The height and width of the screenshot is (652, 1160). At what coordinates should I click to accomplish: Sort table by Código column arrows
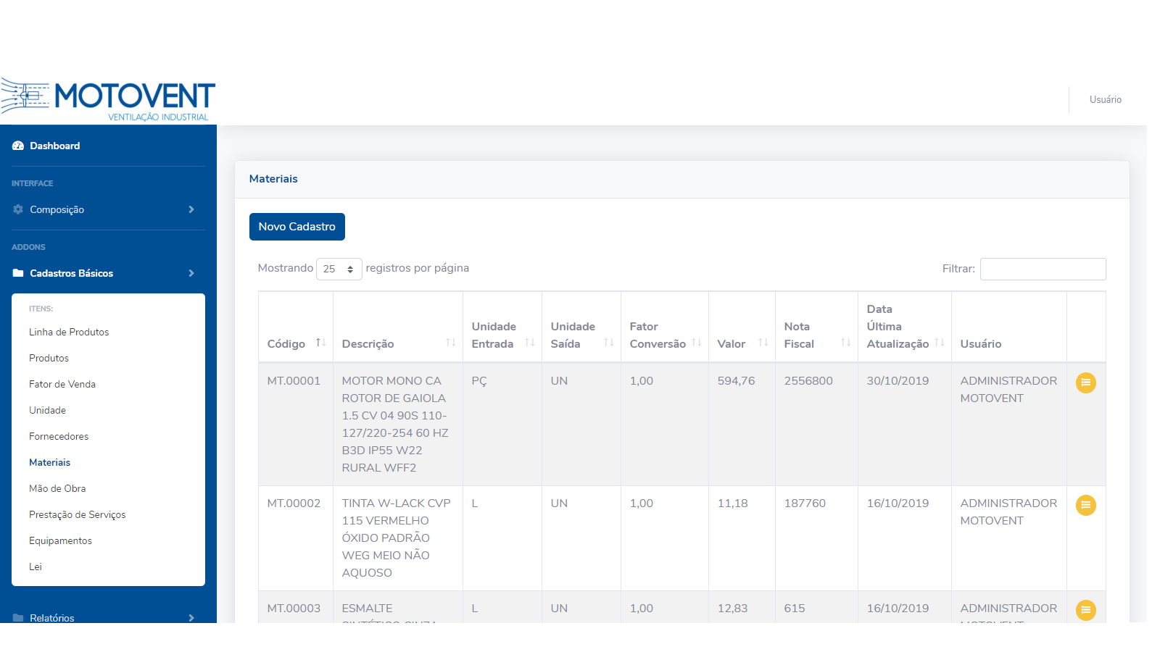point(320,343)
